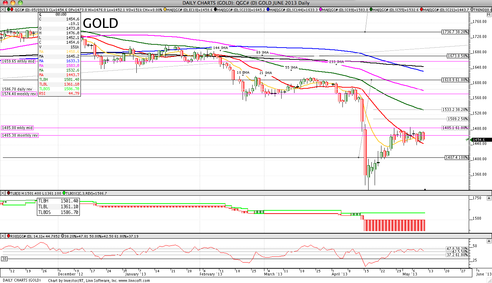
Task: Click the RSI 44.79 row in data box
Action: click(x=59, y=93)
